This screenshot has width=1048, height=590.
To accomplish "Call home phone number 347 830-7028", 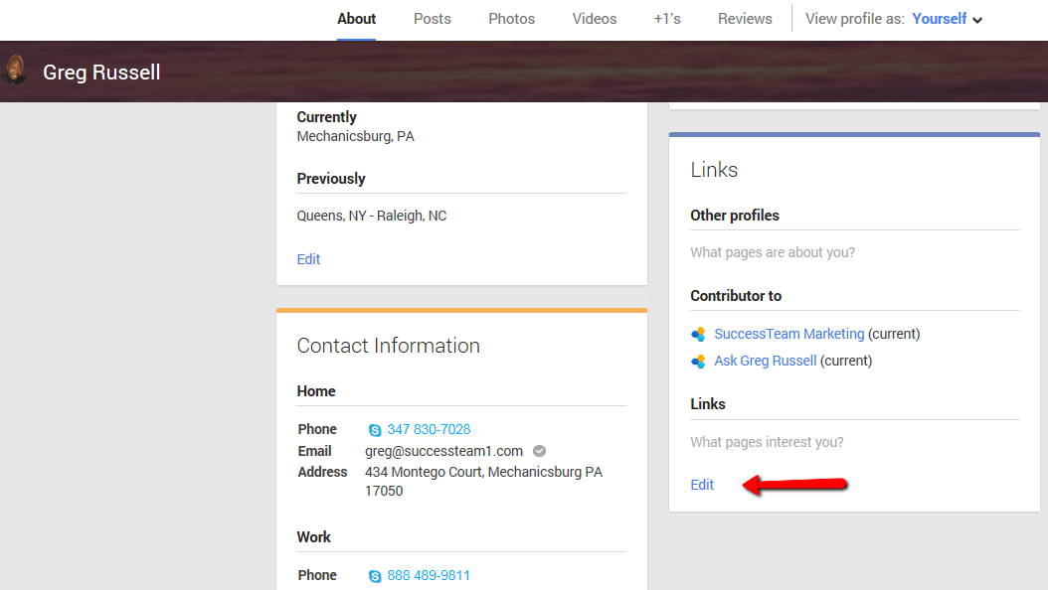I will coord(429,429).
